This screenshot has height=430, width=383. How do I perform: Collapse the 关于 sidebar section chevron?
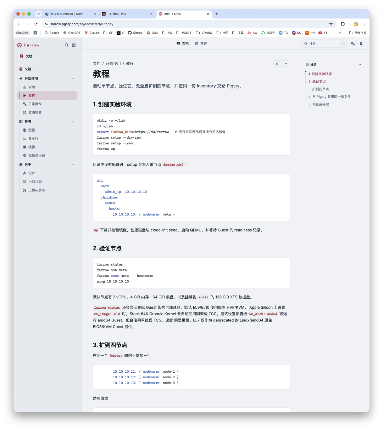pyautogui.click(x=73, y=165)
